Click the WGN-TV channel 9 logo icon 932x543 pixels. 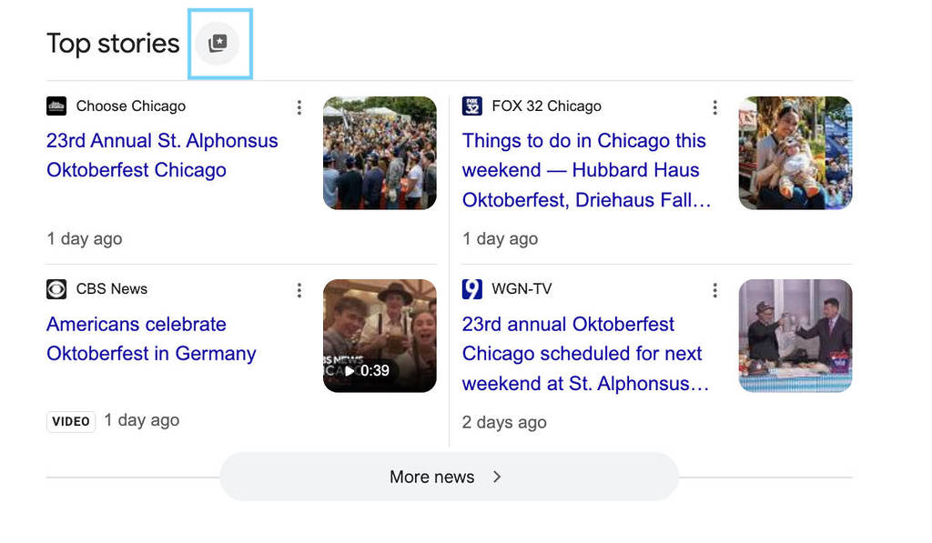click(x=471, y=289)
